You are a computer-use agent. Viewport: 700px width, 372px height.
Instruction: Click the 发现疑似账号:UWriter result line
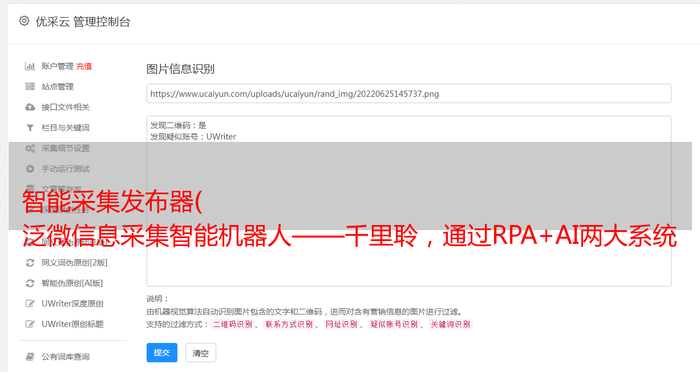click(193, 137)
